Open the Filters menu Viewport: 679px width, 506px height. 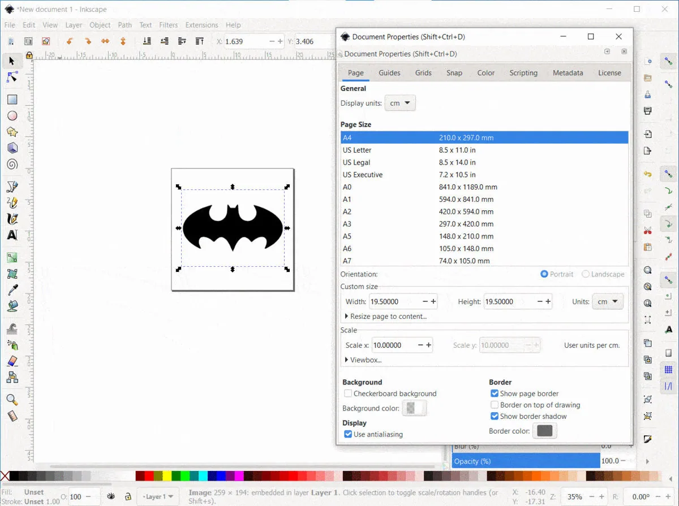[169, 25]
